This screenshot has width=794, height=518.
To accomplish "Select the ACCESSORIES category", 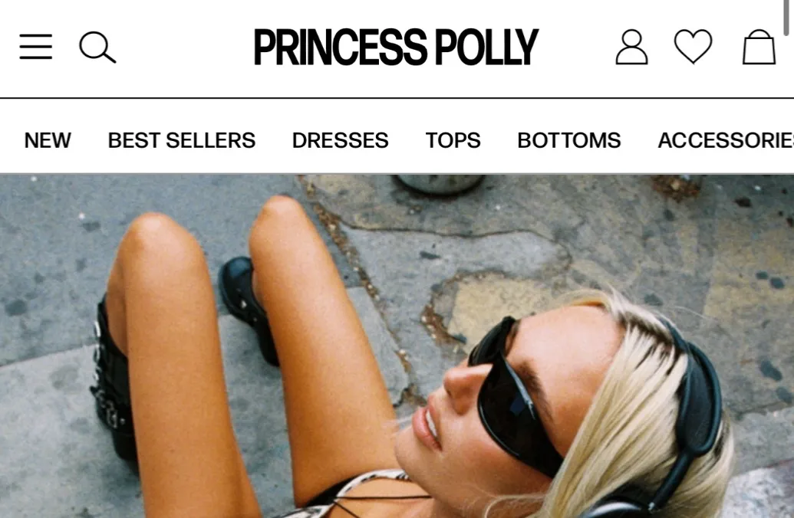I will [x=726, y=140].
